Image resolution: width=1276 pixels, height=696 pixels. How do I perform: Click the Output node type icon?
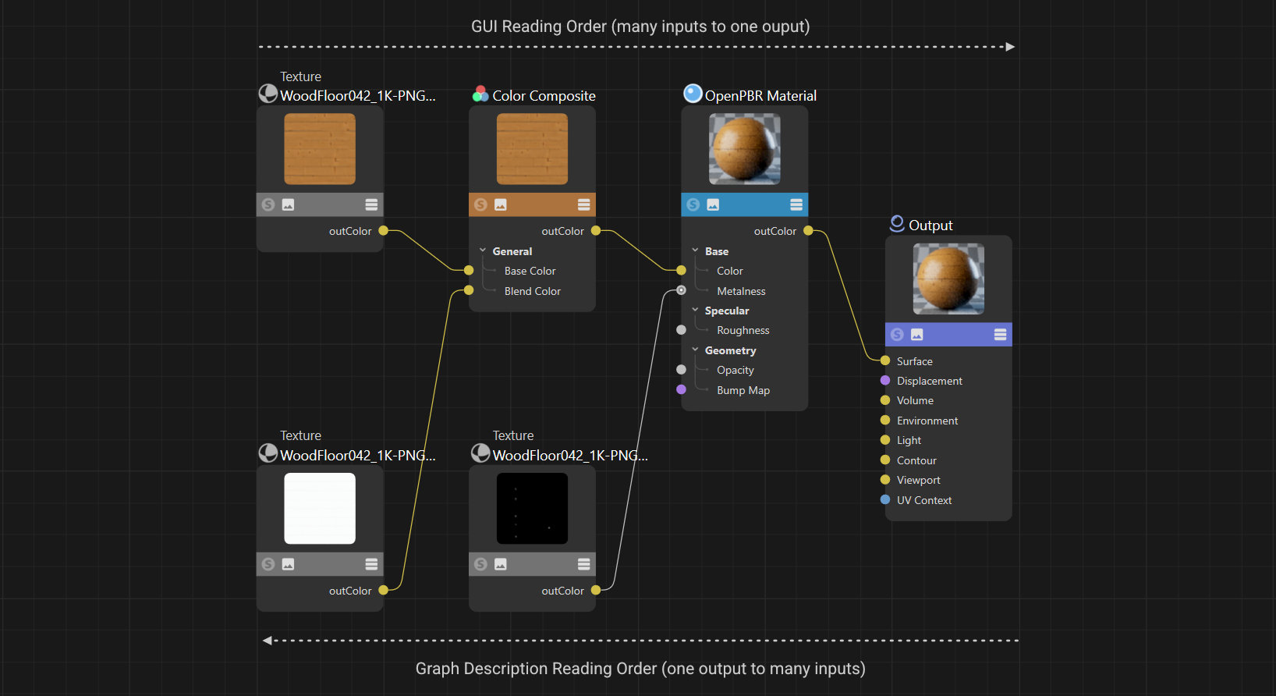pyautogui.click(x=897, y=224)
